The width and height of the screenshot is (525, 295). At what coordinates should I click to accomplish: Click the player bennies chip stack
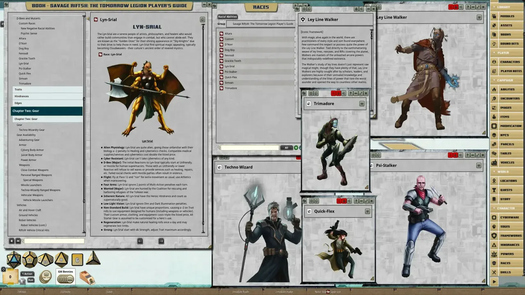46,277
